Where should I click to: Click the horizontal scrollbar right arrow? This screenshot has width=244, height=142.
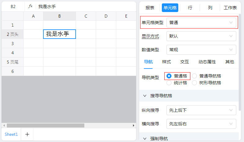(x=134, y=126)
